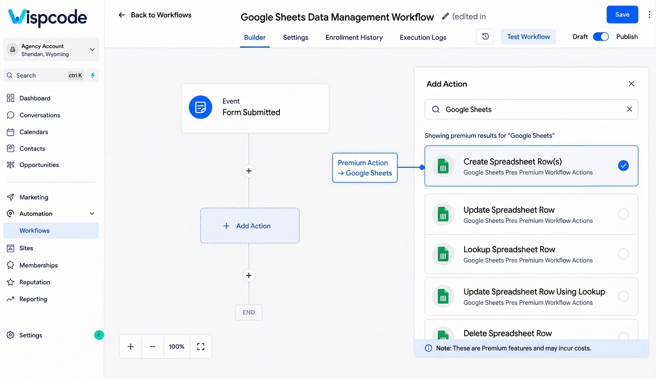Click the Memberships icon in sidebar

(10, 265)
